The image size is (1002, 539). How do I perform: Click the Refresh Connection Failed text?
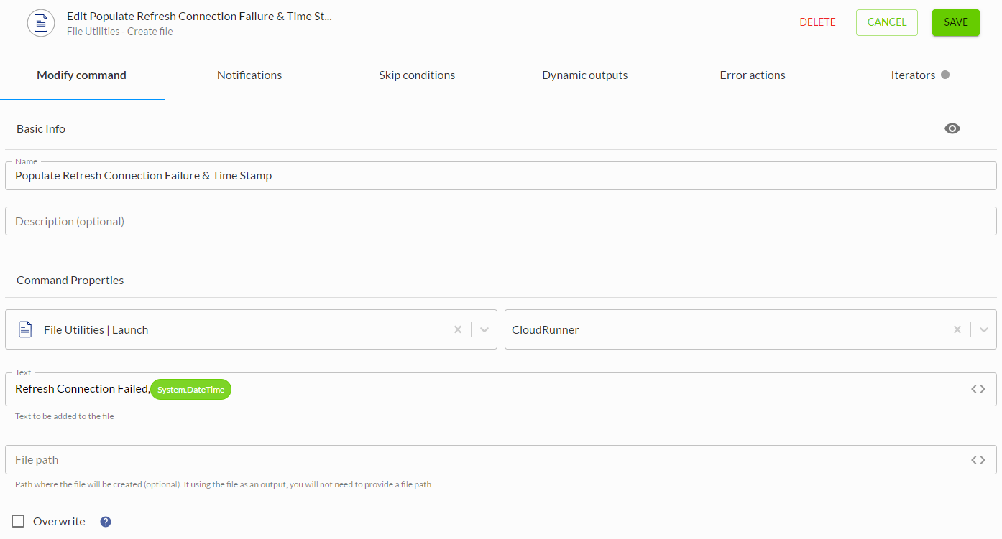82,389
